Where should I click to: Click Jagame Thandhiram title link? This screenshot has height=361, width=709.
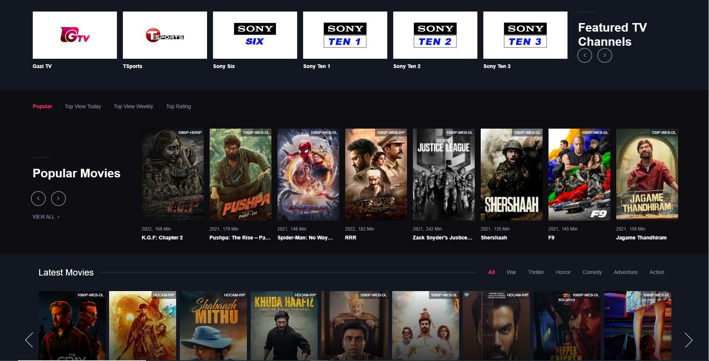point(641,238)
